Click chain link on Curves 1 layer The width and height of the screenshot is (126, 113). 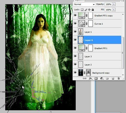tap(87, 24)
